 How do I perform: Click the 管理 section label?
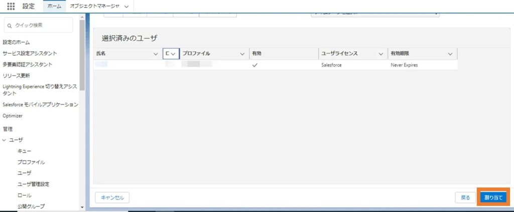[x=8, y=129]
